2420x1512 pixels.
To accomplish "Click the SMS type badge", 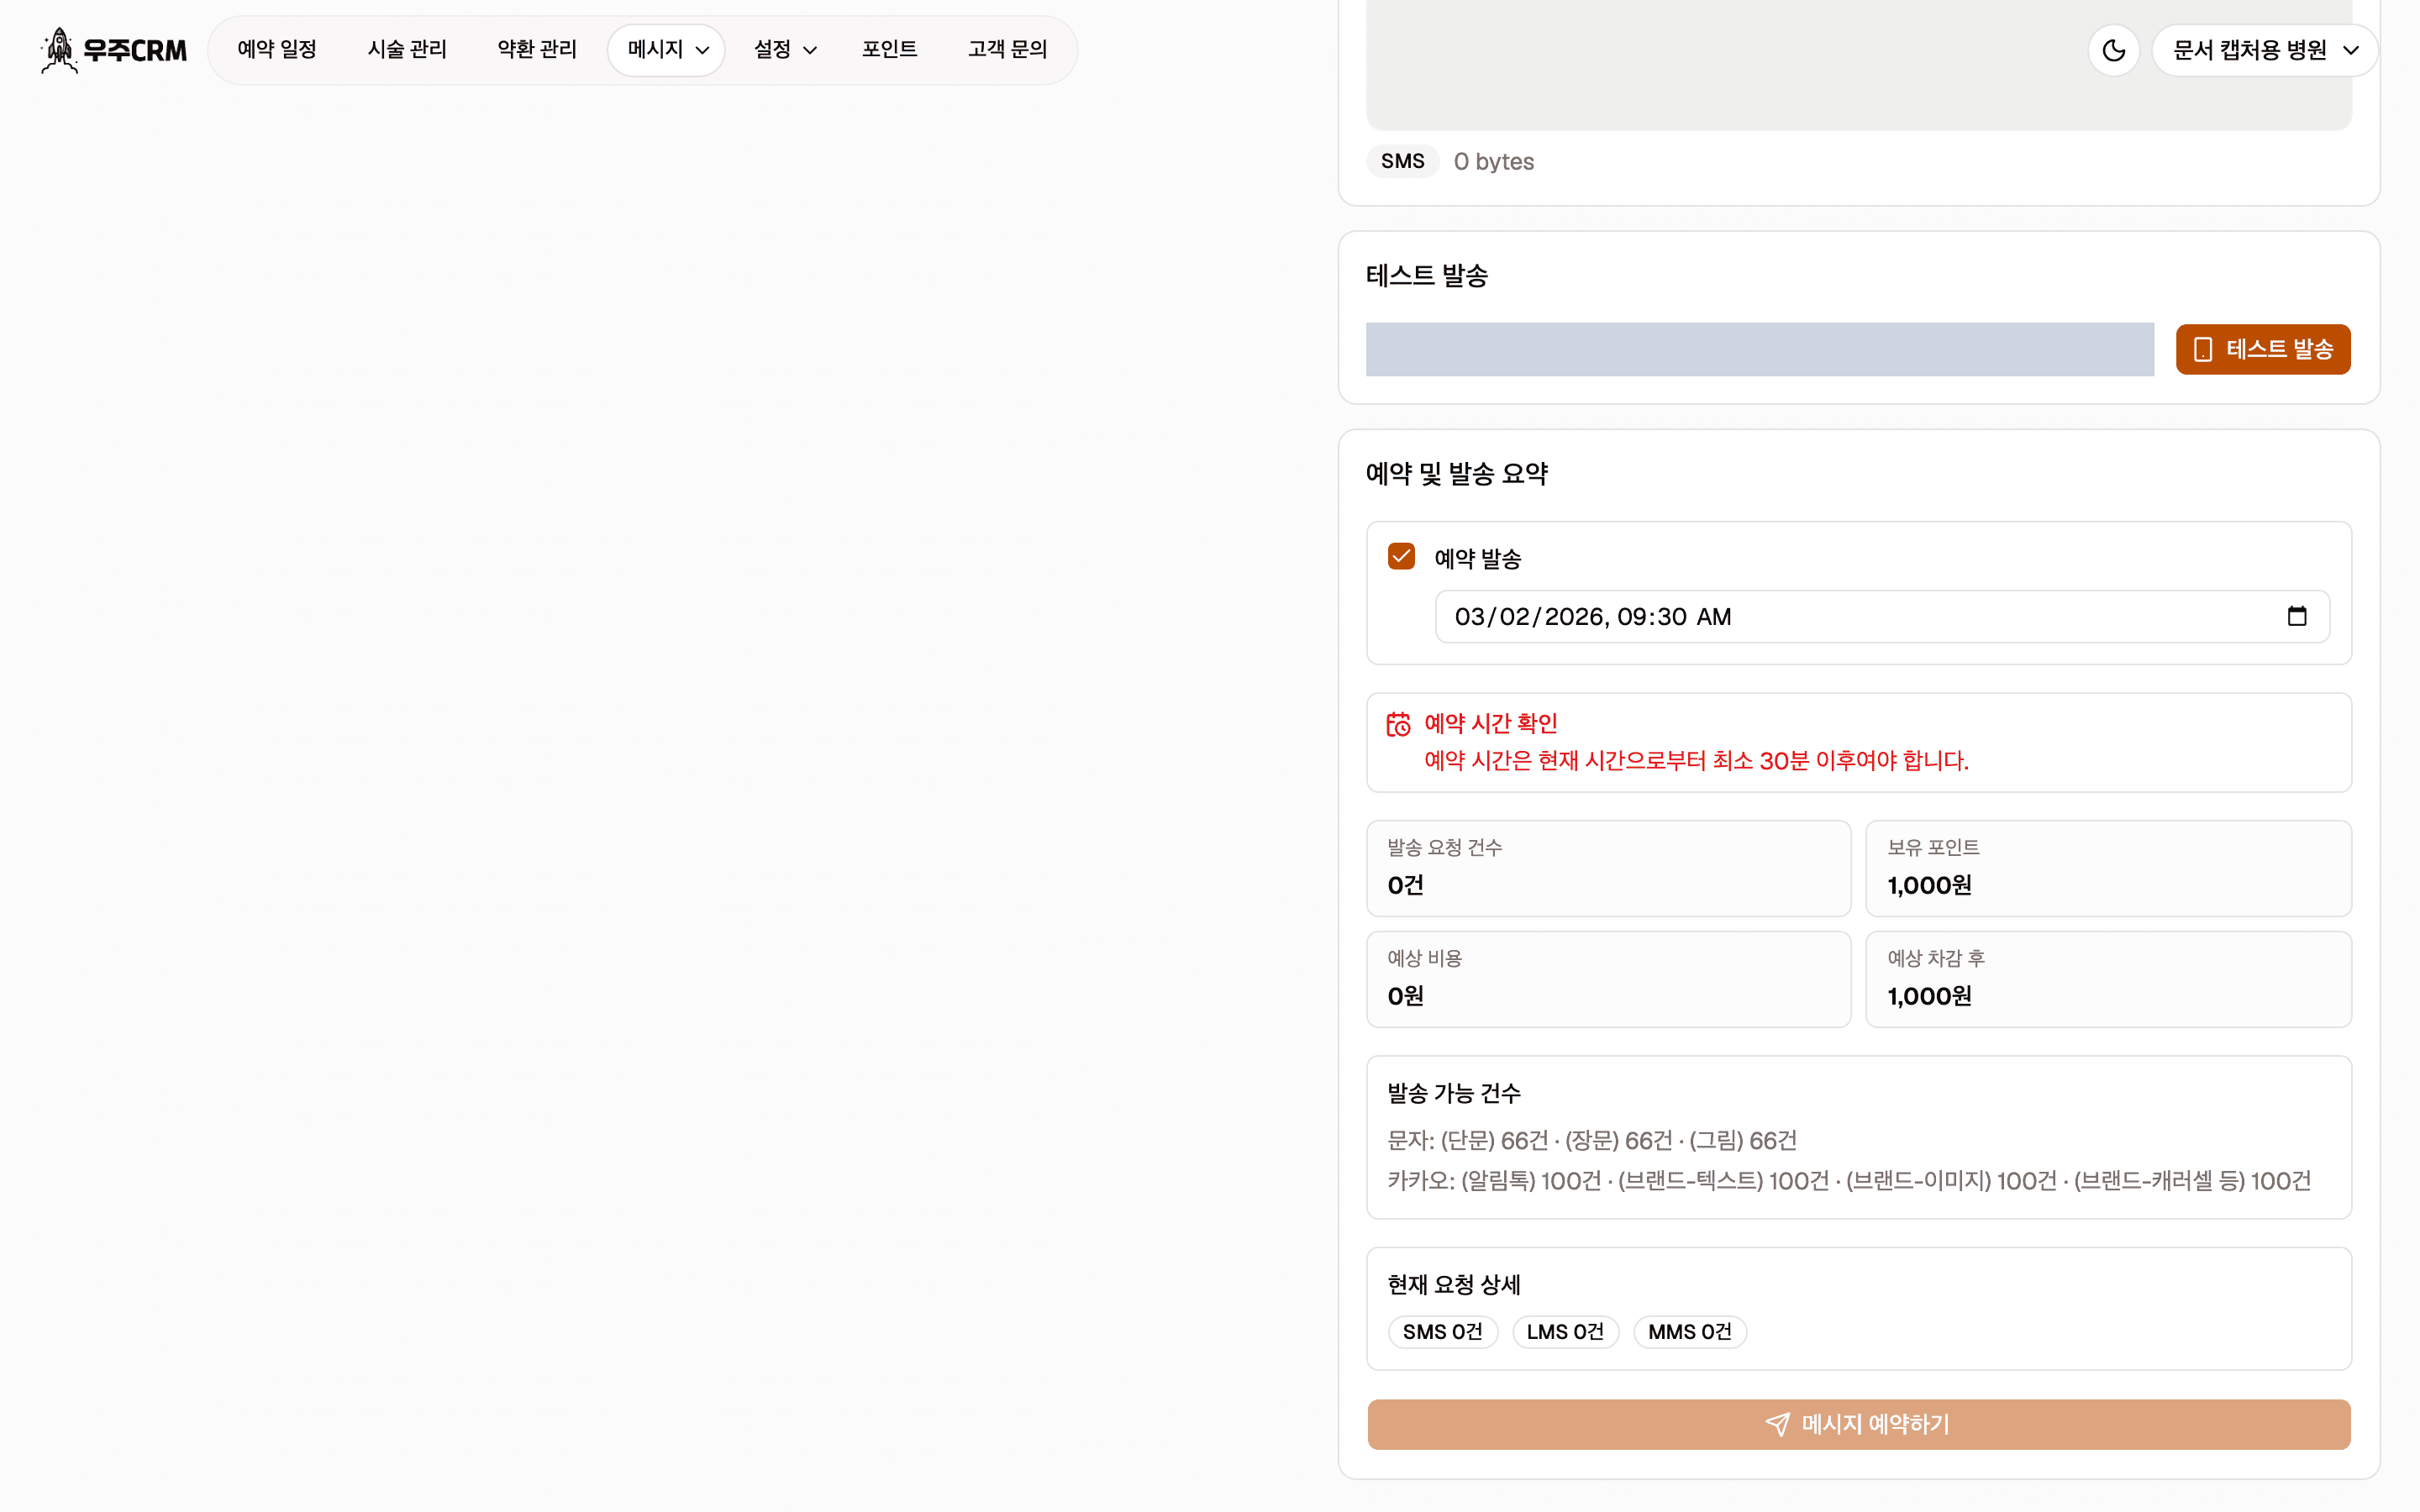I will click(1402, 161).
